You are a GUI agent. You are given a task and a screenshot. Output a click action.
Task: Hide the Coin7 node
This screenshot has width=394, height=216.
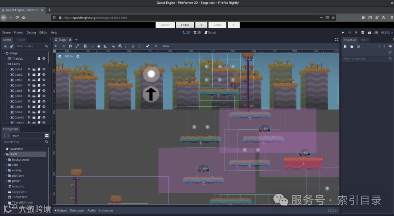click(44, 101)
